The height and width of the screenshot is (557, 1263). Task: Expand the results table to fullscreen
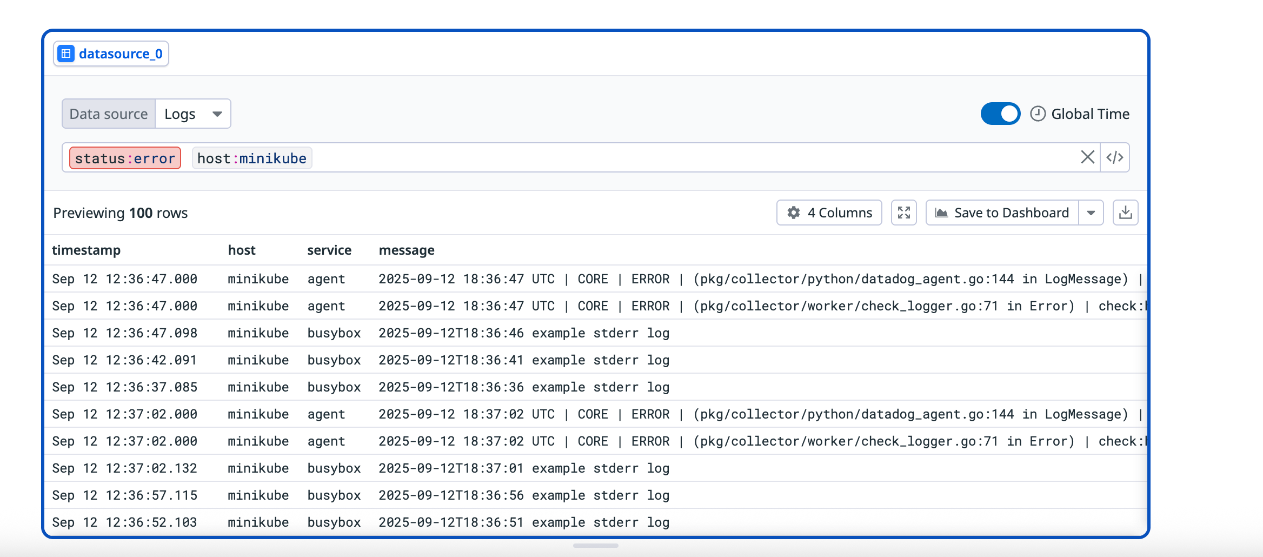[903, 213]
